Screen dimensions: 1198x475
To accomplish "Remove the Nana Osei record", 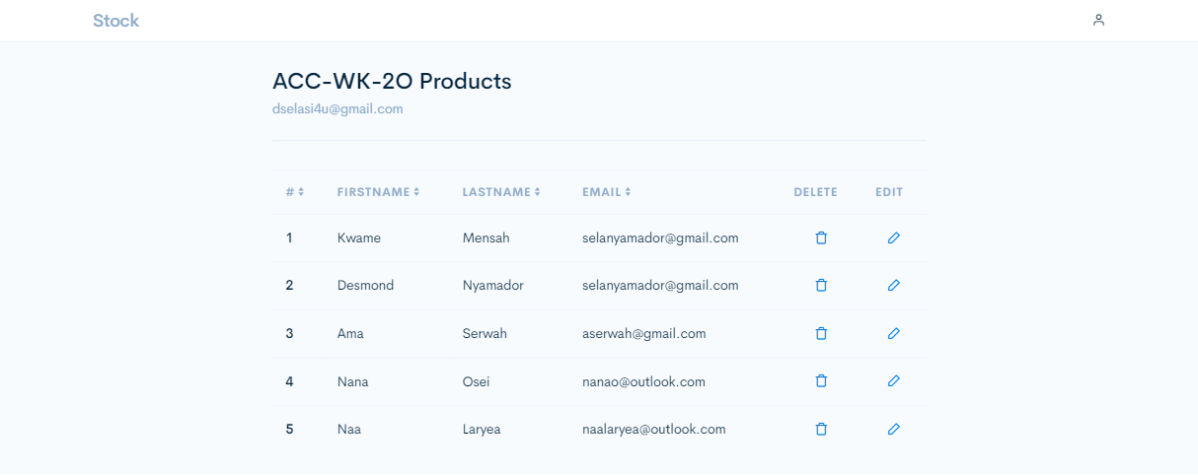I will point(821,380).
